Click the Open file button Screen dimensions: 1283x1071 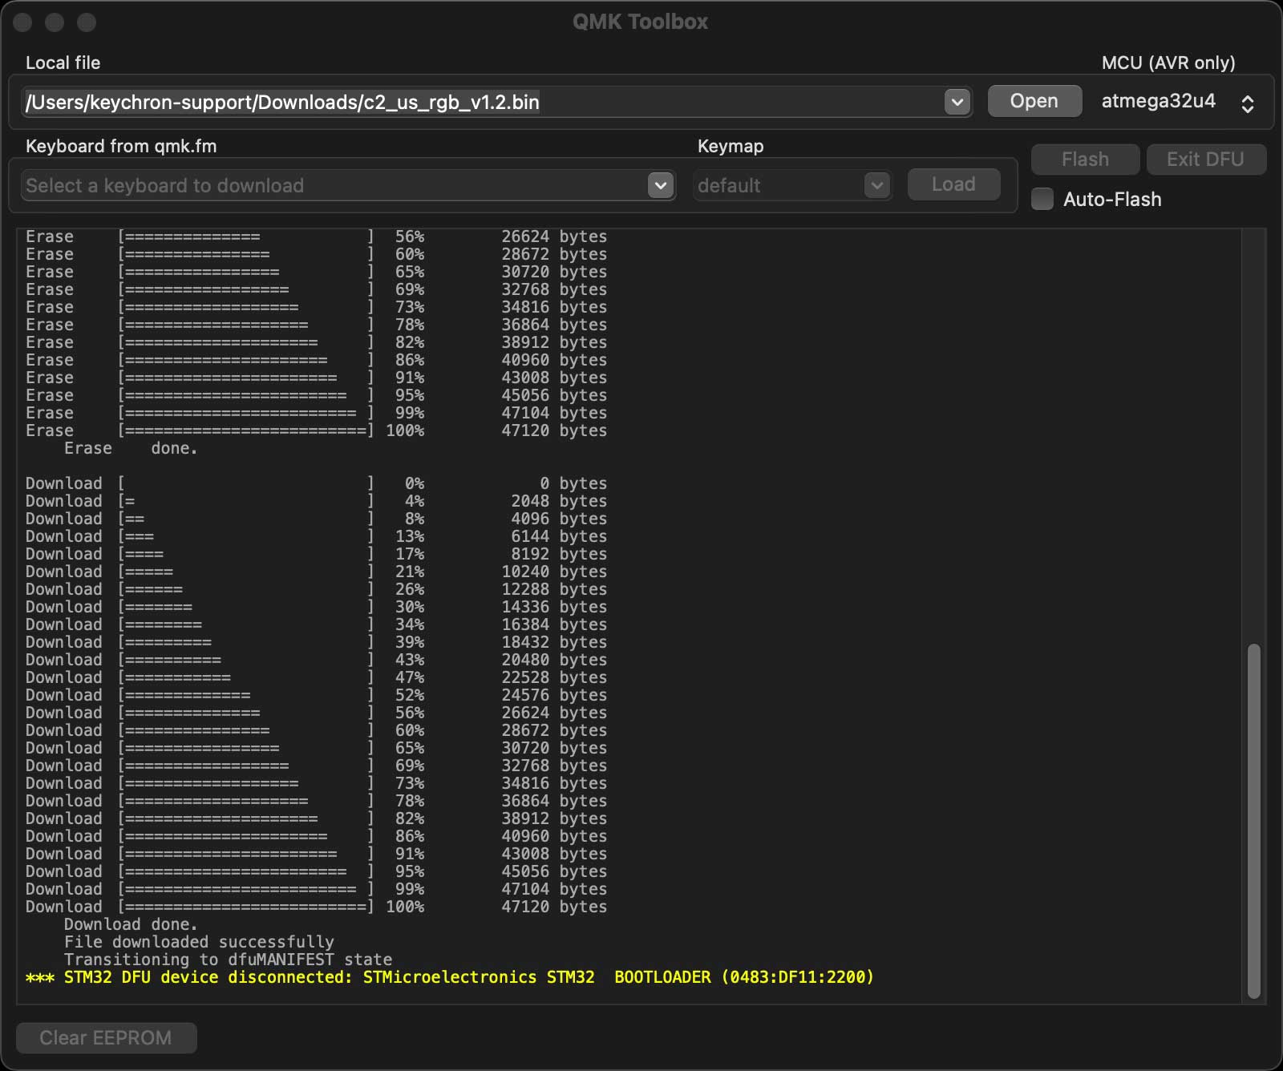click(1034, 101)
